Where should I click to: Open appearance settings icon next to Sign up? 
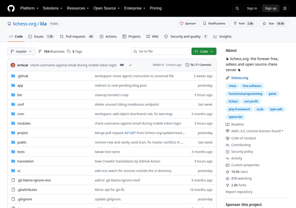tap(285, 8)
